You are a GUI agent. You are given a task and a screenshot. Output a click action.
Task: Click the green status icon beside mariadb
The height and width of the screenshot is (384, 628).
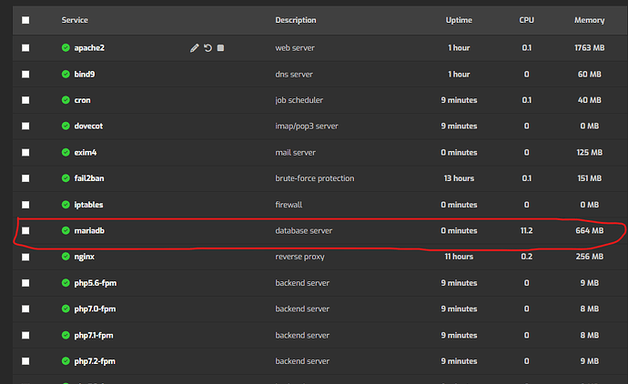pos(66,230)
